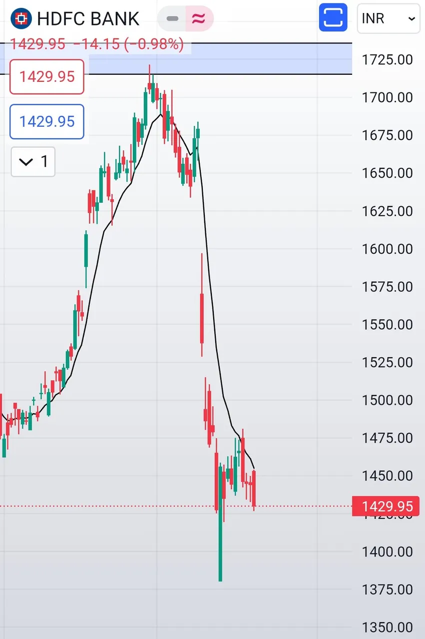Click the 1525.00 price scale label
The width and height of the screenshot is (425, 639).
387,362
